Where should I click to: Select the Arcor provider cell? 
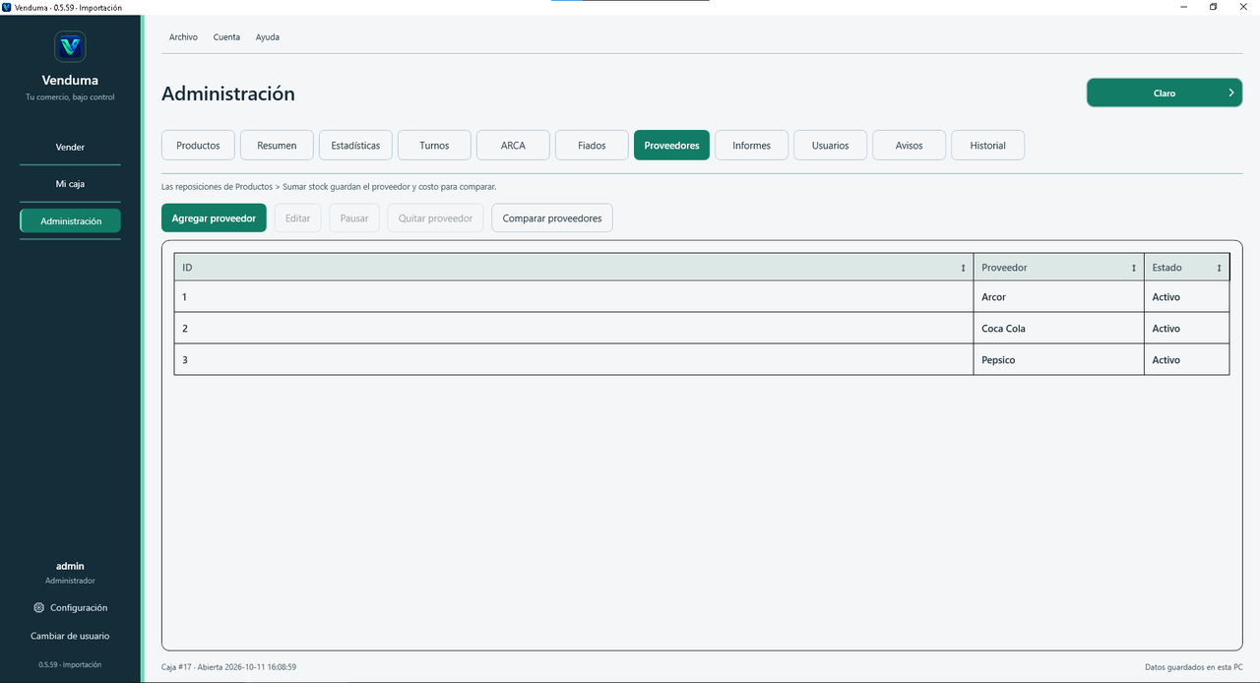click(1058, 296)
